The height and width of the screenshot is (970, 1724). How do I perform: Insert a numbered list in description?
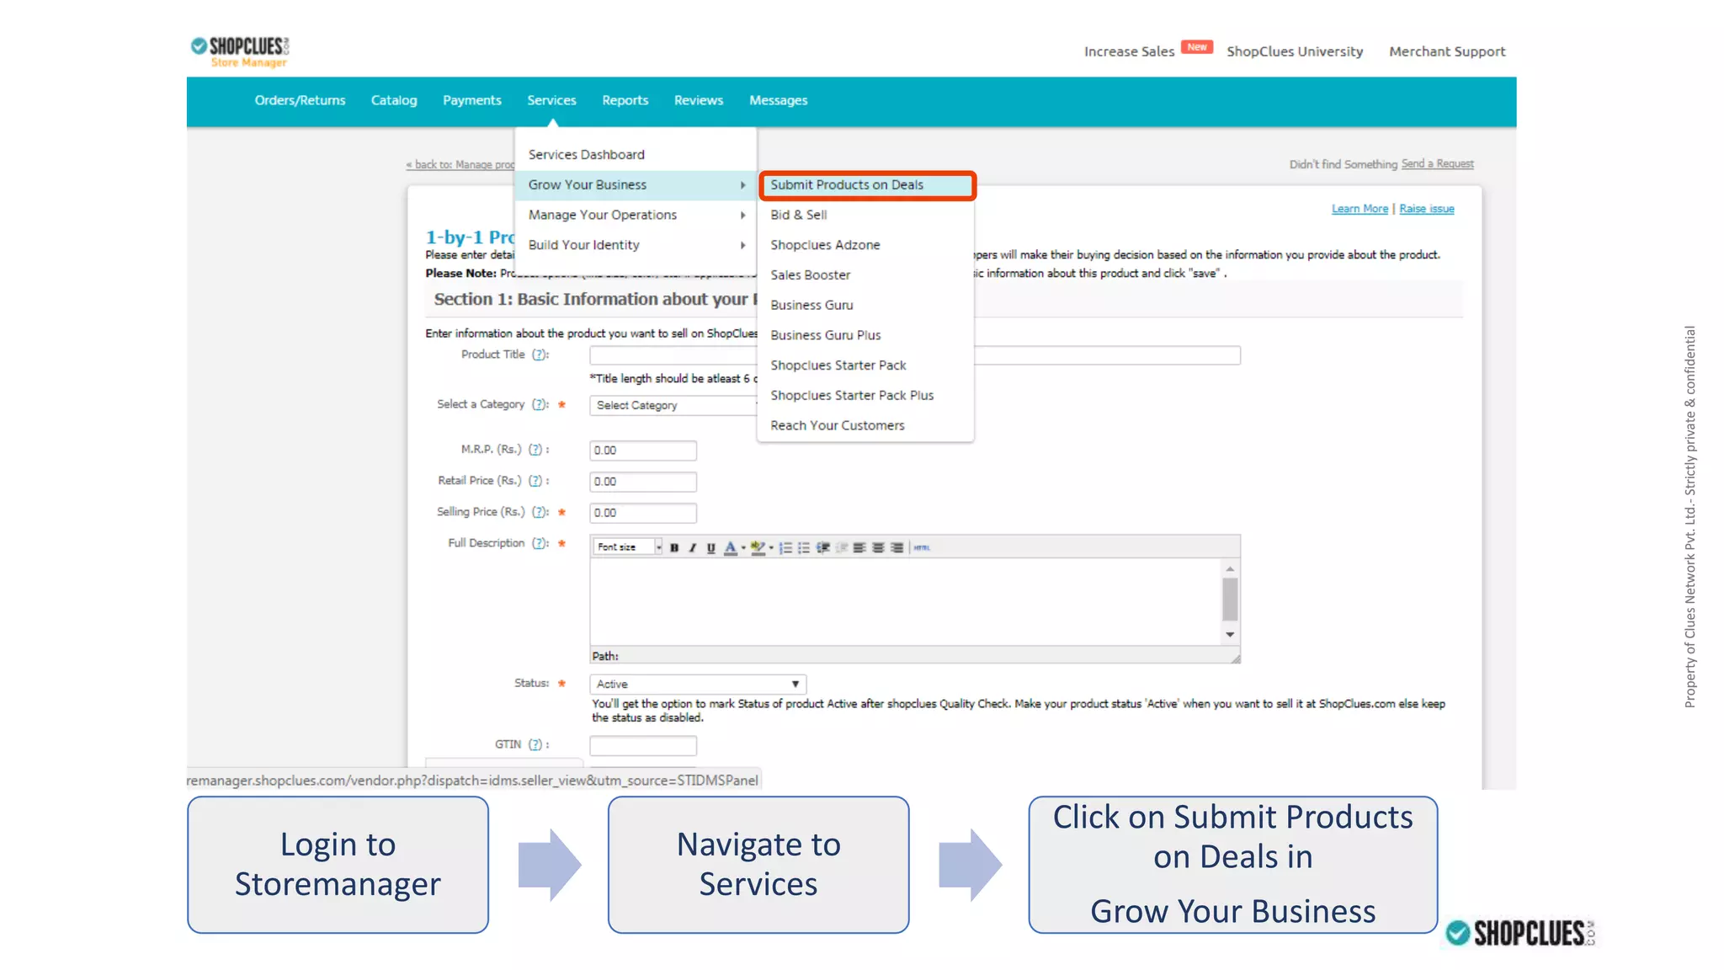tap(785, 547)
